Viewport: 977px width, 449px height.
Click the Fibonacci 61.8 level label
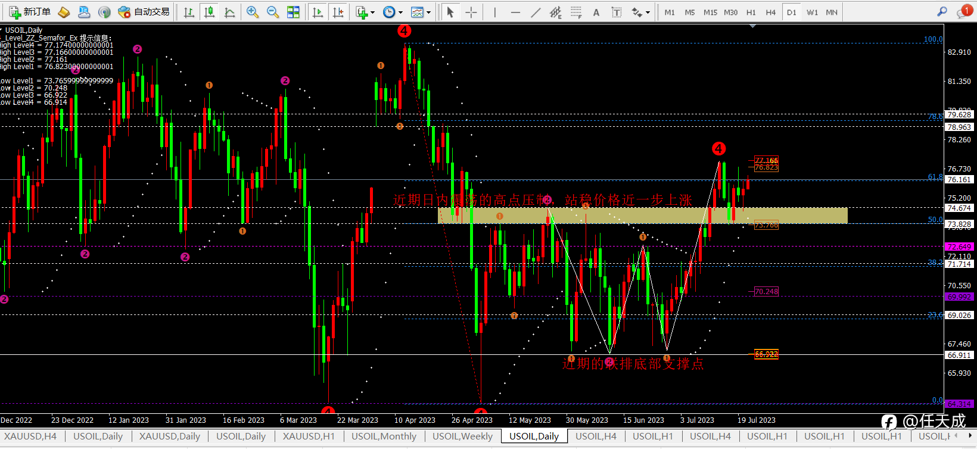(x=935, y=177)
